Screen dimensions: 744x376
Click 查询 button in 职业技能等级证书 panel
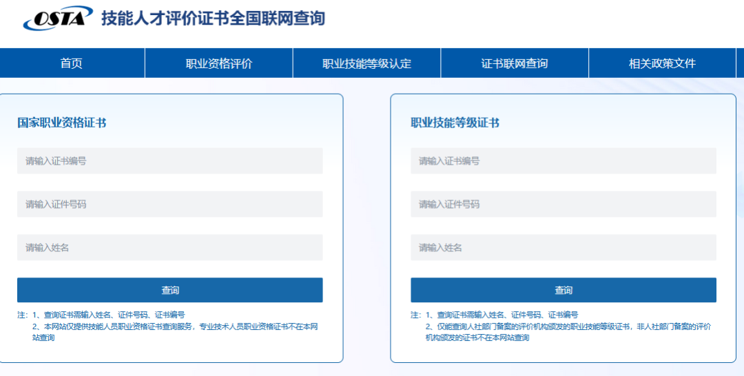(564, 290)
